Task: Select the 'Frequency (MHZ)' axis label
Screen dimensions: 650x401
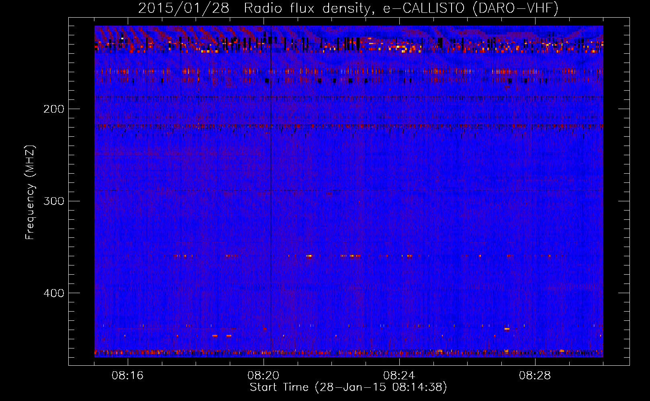Action: 30,192
